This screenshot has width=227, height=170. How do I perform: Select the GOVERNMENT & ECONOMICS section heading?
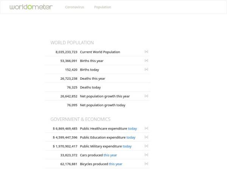81,119
